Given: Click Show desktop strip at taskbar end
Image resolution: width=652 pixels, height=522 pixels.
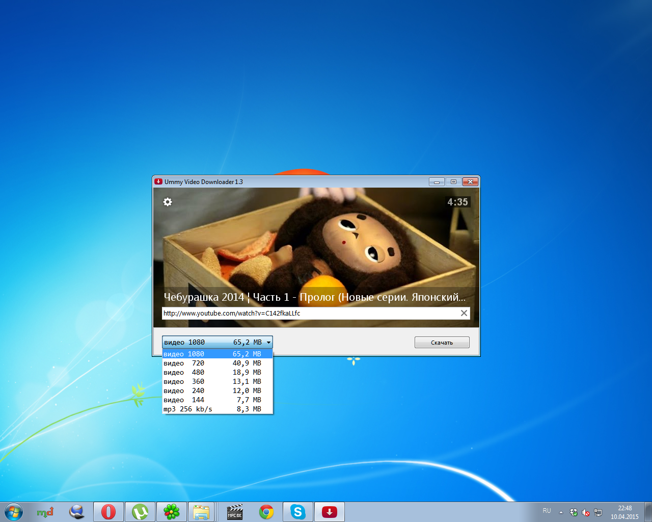Looking at the screenshot, I should (648, 512).
